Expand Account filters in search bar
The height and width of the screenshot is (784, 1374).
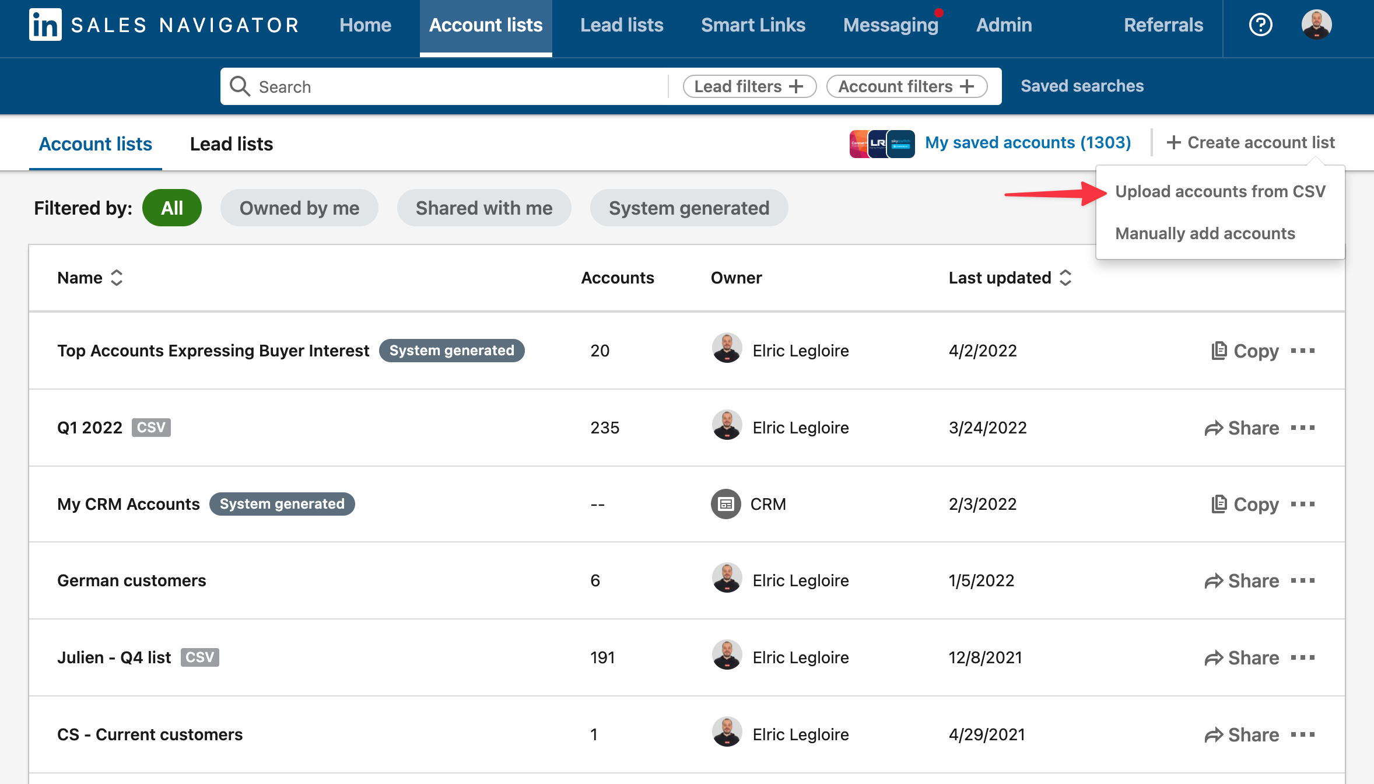click(x=907, y=86)
